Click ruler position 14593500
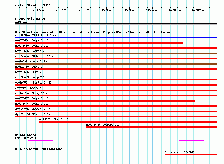This screenshot has height=164, width=224. (x=38, y=10)
